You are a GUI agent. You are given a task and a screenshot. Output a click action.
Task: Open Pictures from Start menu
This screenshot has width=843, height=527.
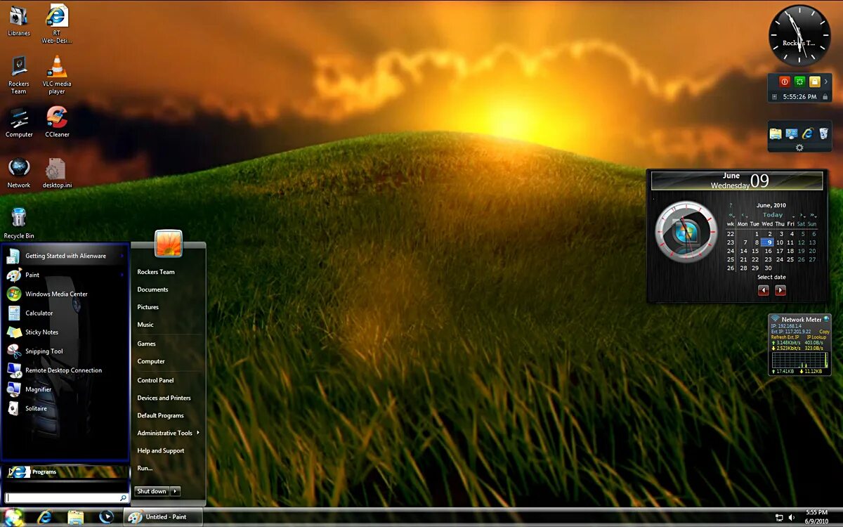[x=148, y=307]
